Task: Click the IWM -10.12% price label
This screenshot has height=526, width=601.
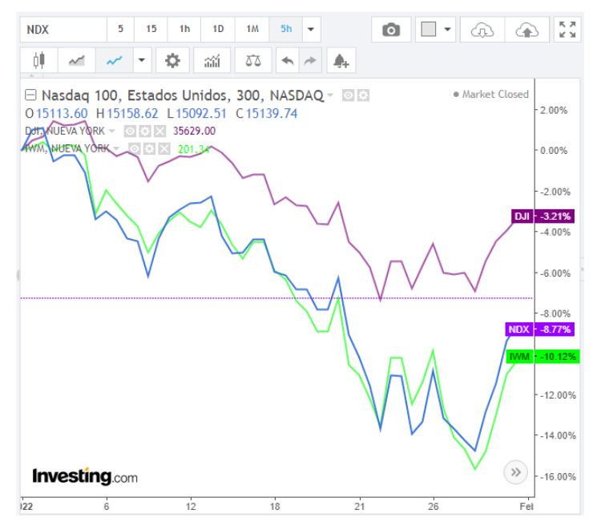Action: (x=543, y=357)
